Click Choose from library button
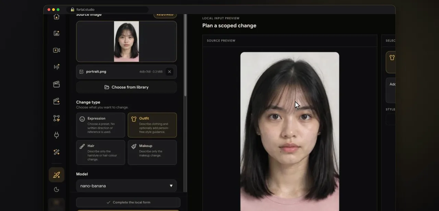The image size is (439, 211). coord(126,87)
